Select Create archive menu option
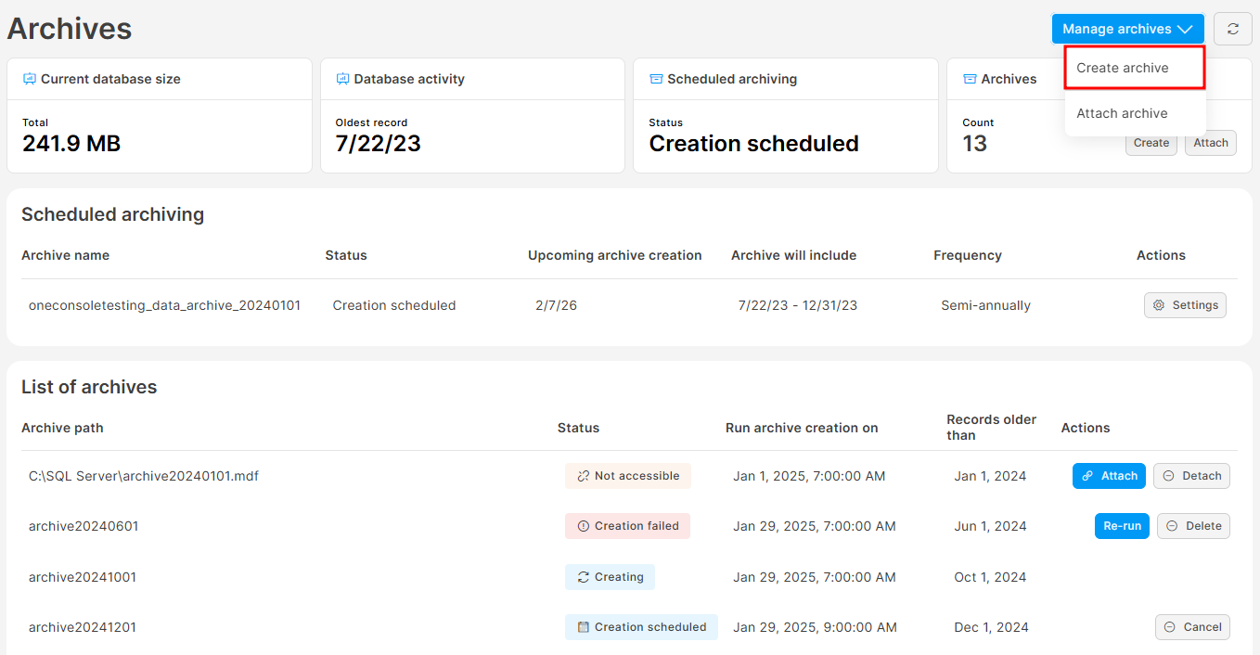Image resolution: width=1260 pixels, height=655 pixels. coord(1134,68)
